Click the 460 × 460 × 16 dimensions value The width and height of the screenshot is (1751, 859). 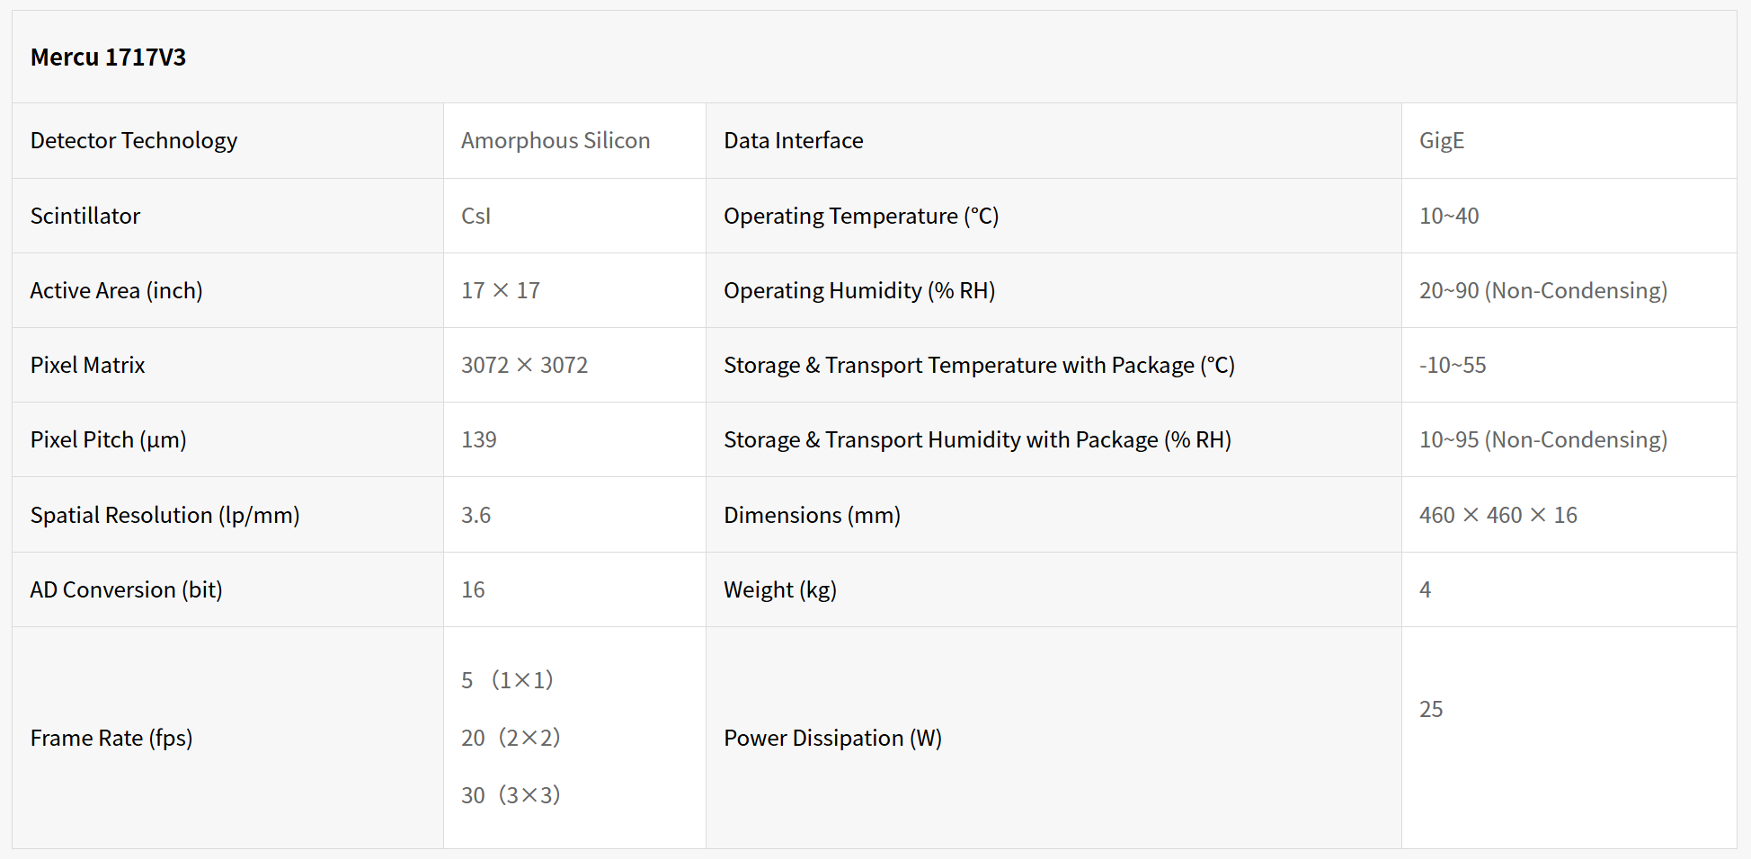point(1498,516)
